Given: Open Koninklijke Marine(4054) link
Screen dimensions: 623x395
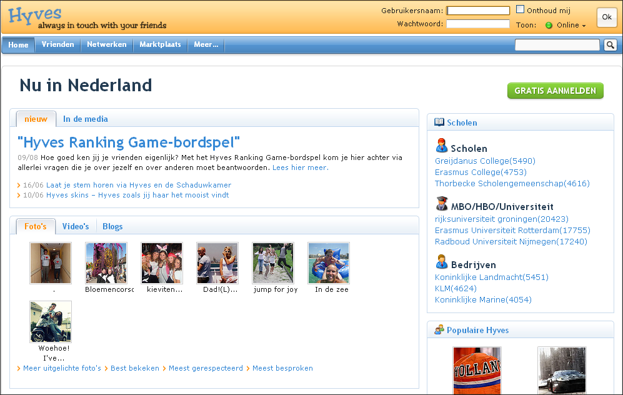Looking at the screenshot, I should click(483, 299).
